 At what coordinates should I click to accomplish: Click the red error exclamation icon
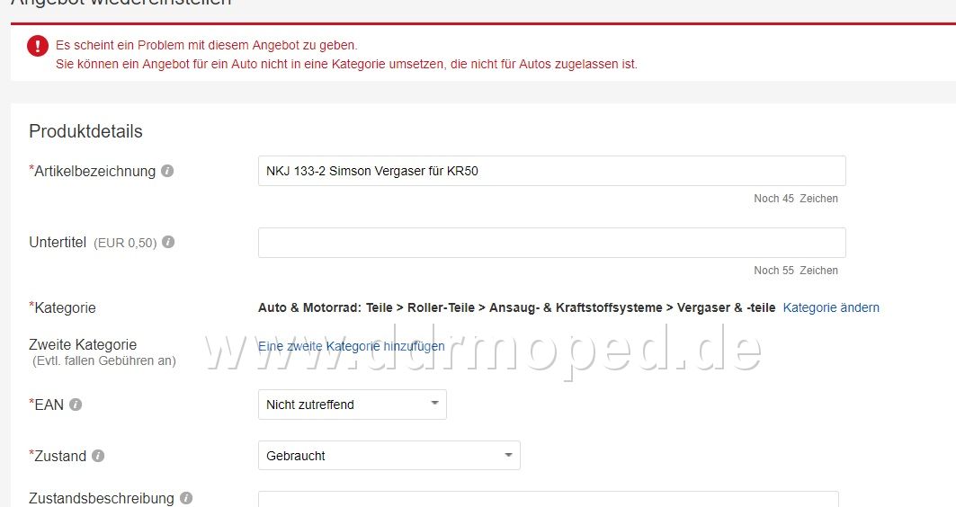(x=38, y=46)
